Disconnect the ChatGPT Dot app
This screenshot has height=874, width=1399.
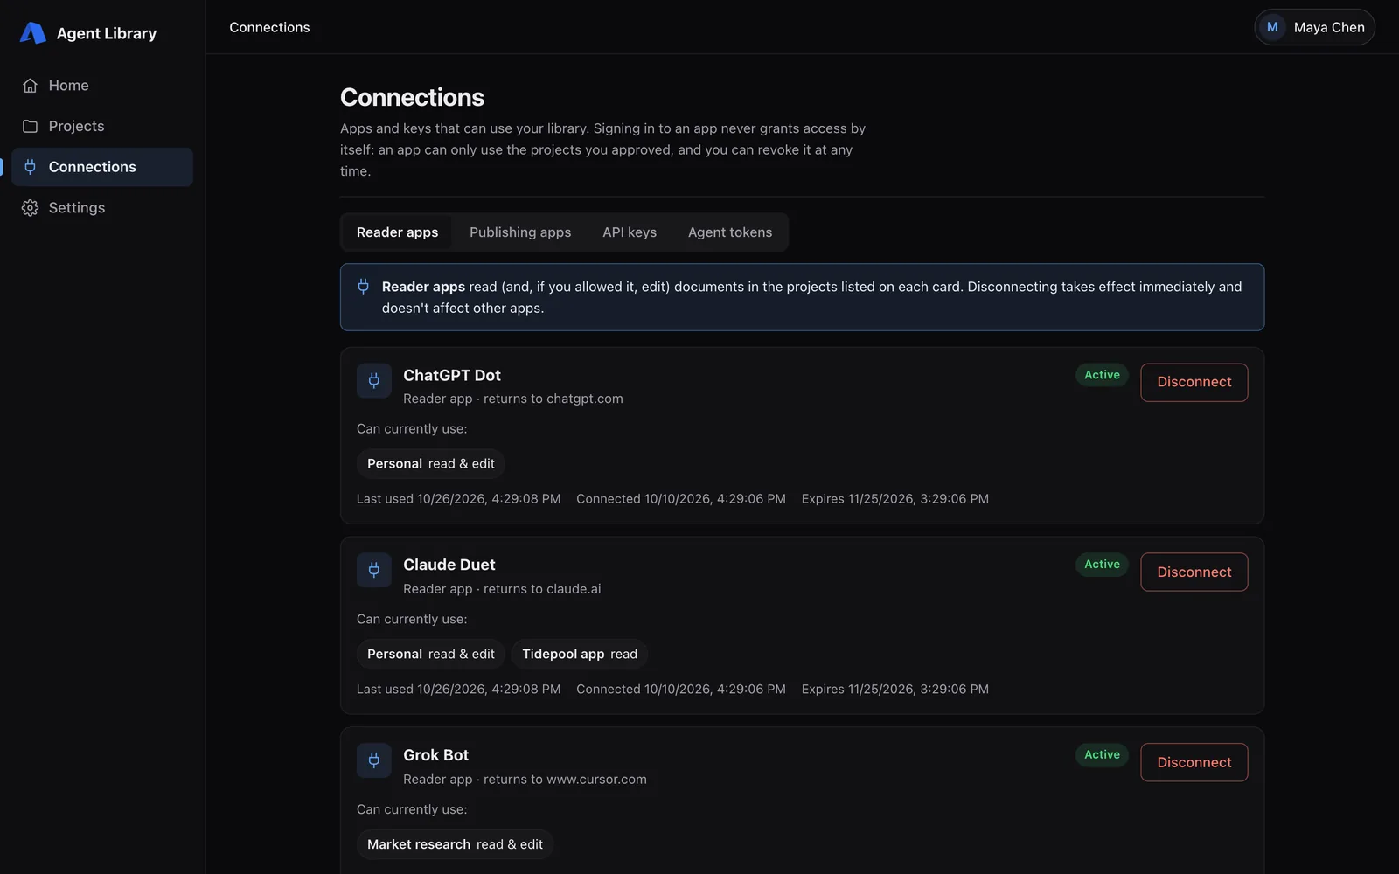1194,382
